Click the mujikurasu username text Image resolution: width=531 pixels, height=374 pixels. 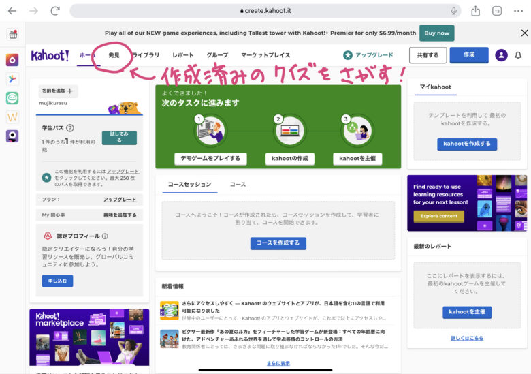(53, 103)
